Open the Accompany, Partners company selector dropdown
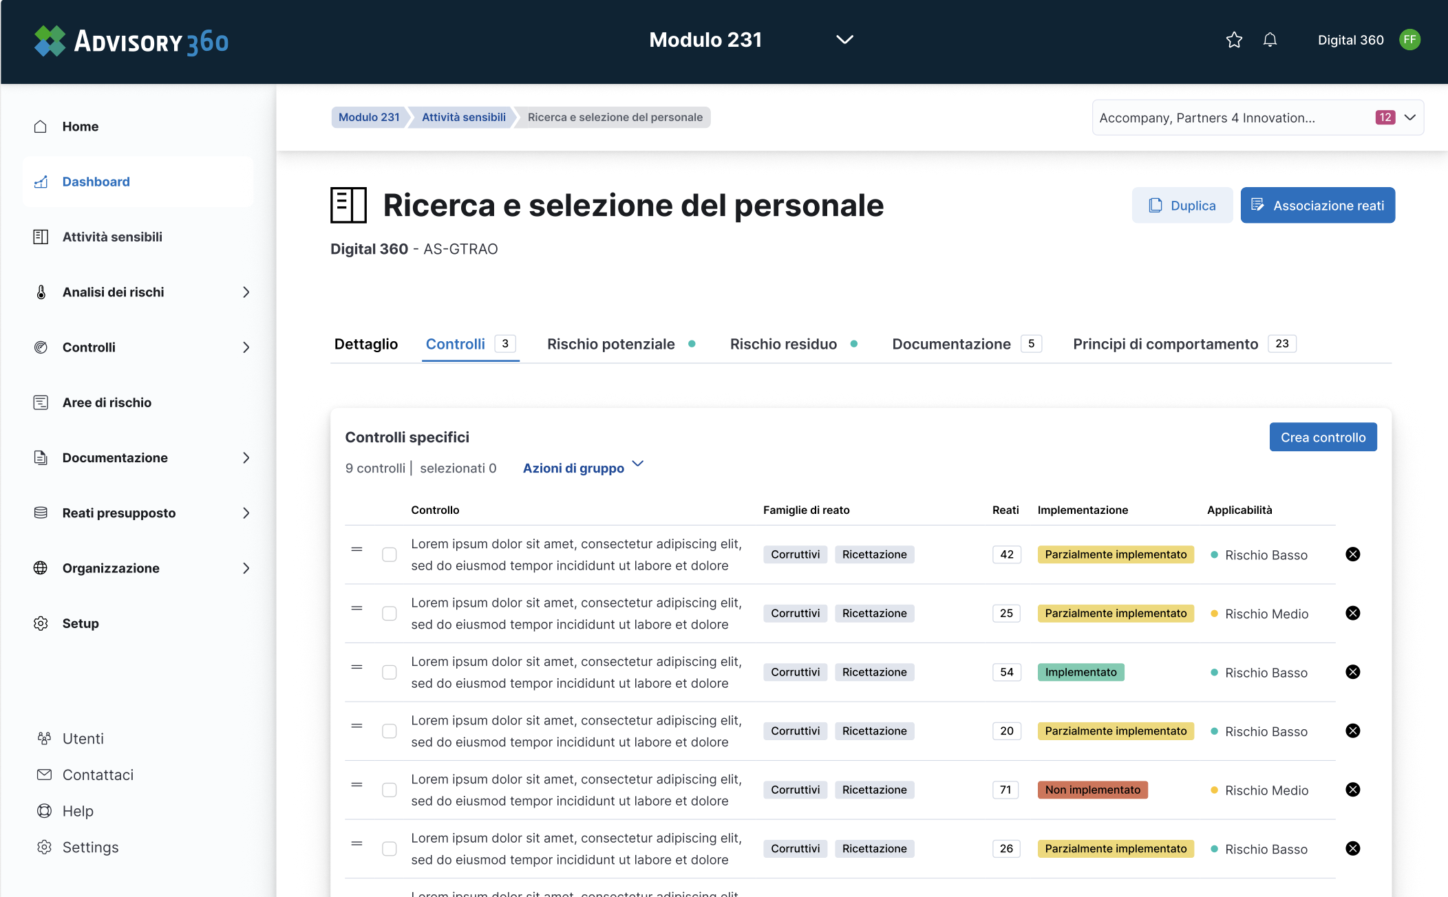Screen dimensions: 1448x897 tap(1409, 118)
